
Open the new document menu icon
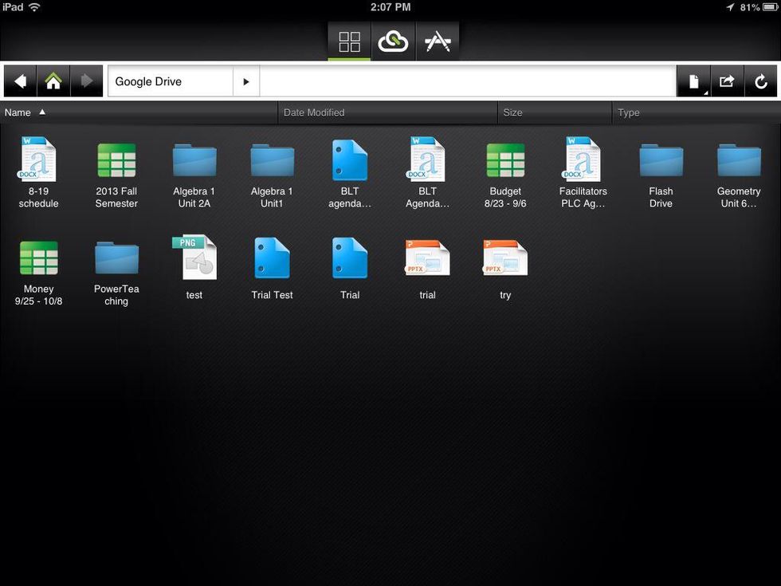click(693, 81)
